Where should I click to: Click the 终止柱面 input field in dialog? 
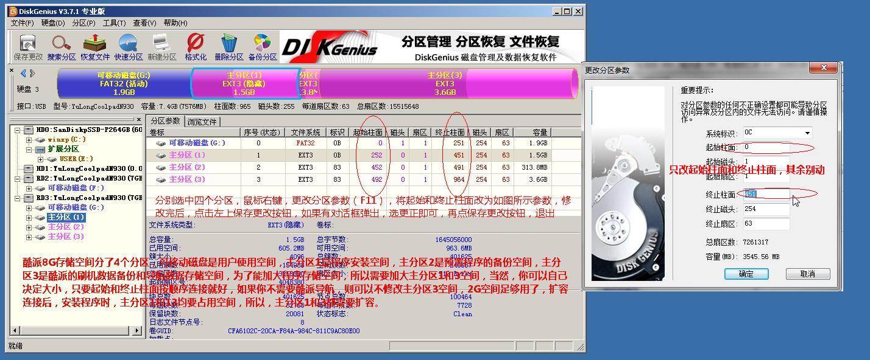pyautogui.click(x=766, y=195)
